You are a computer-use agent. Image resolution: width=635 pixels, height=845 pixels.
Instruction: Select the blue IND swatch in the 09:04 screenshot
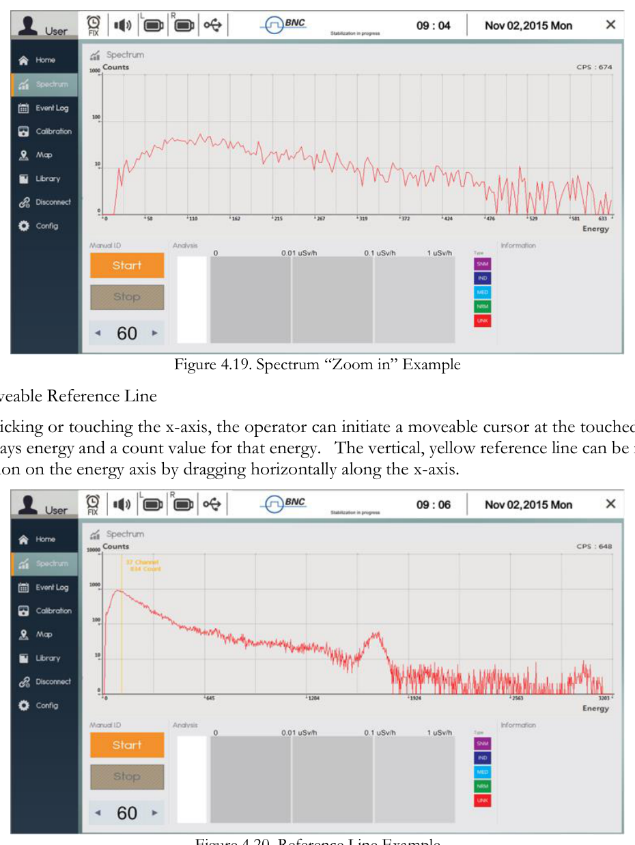click(x=483, y=278)
